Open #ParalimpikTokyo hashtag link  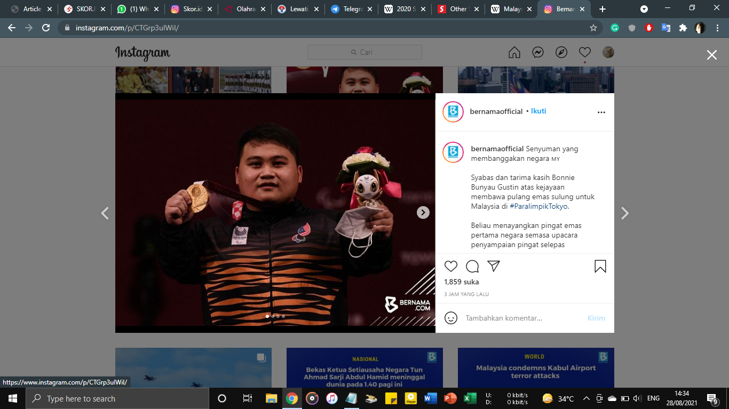(x=538, y=206)
